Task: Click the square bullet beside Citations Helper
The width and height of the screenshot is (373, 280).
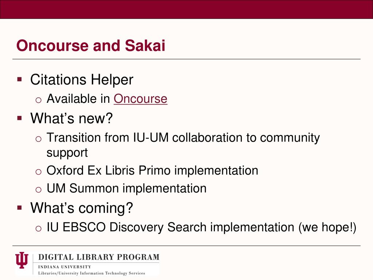Action: pyautogui.click(x=20, y=79)
